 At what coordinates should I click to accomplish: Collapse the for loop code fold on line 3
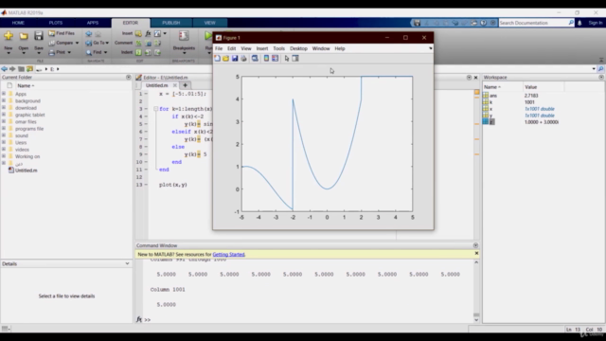click(x=155, y=109)
